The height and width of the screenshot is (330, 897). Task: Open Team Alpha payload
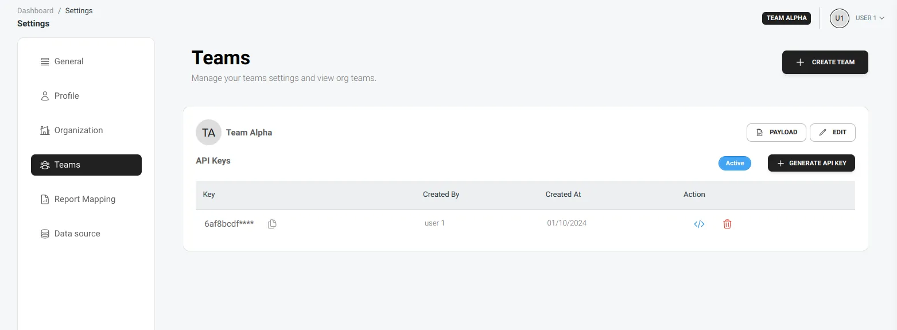click(776, 132)
